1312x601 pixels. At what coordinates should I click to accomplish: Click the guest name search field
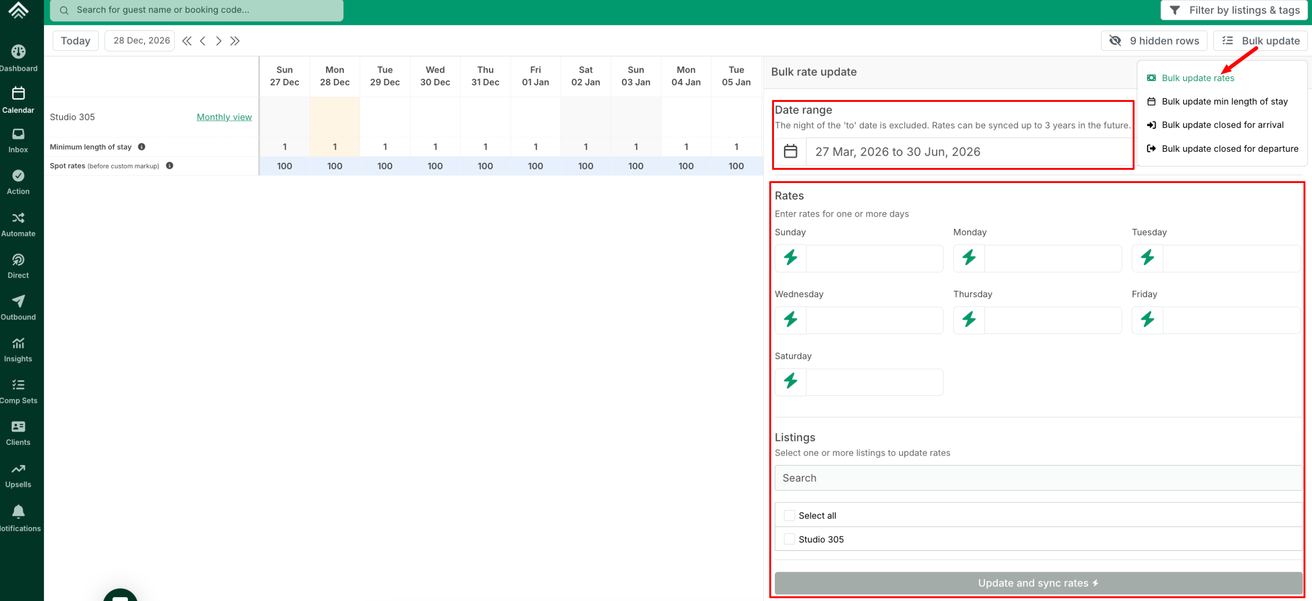(x=196, y=10)
